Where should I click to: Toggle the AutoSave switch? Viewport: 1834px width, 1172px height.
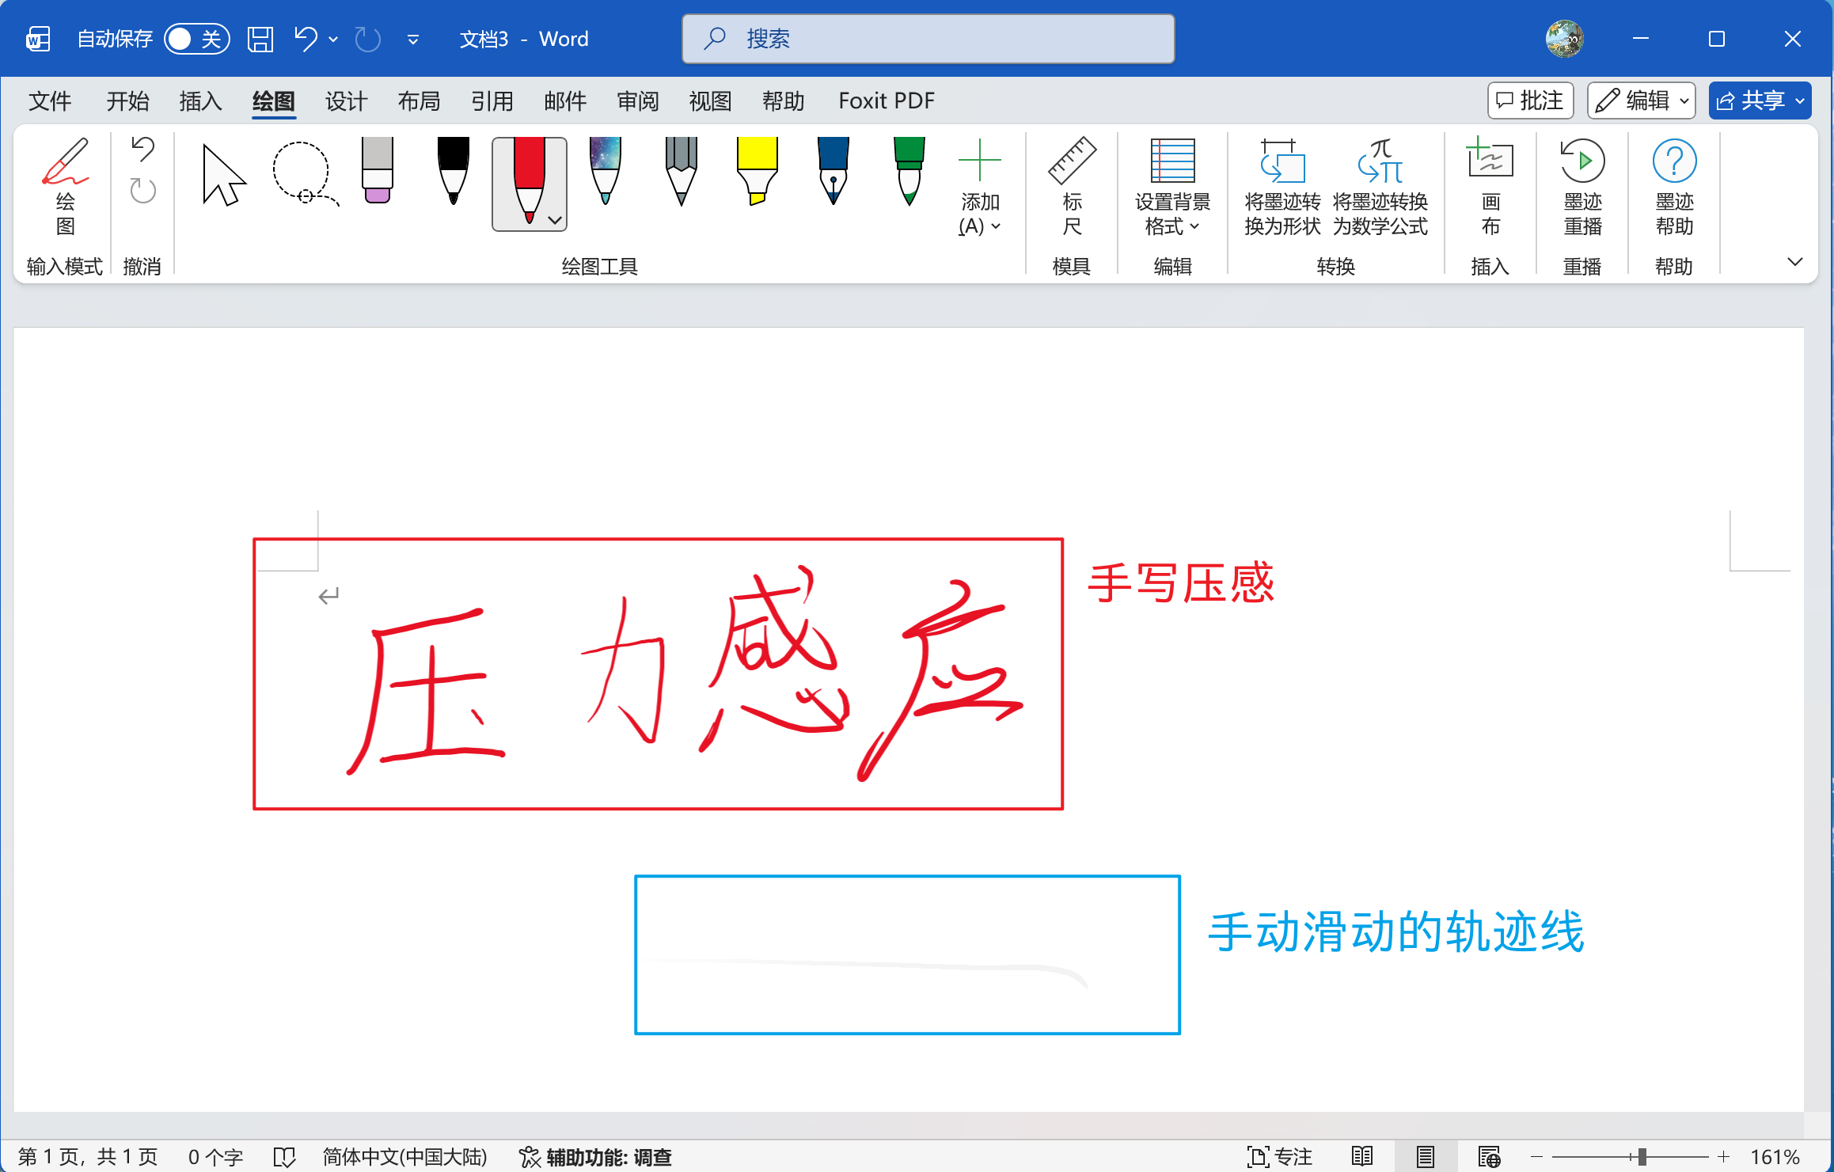(196, 39)
